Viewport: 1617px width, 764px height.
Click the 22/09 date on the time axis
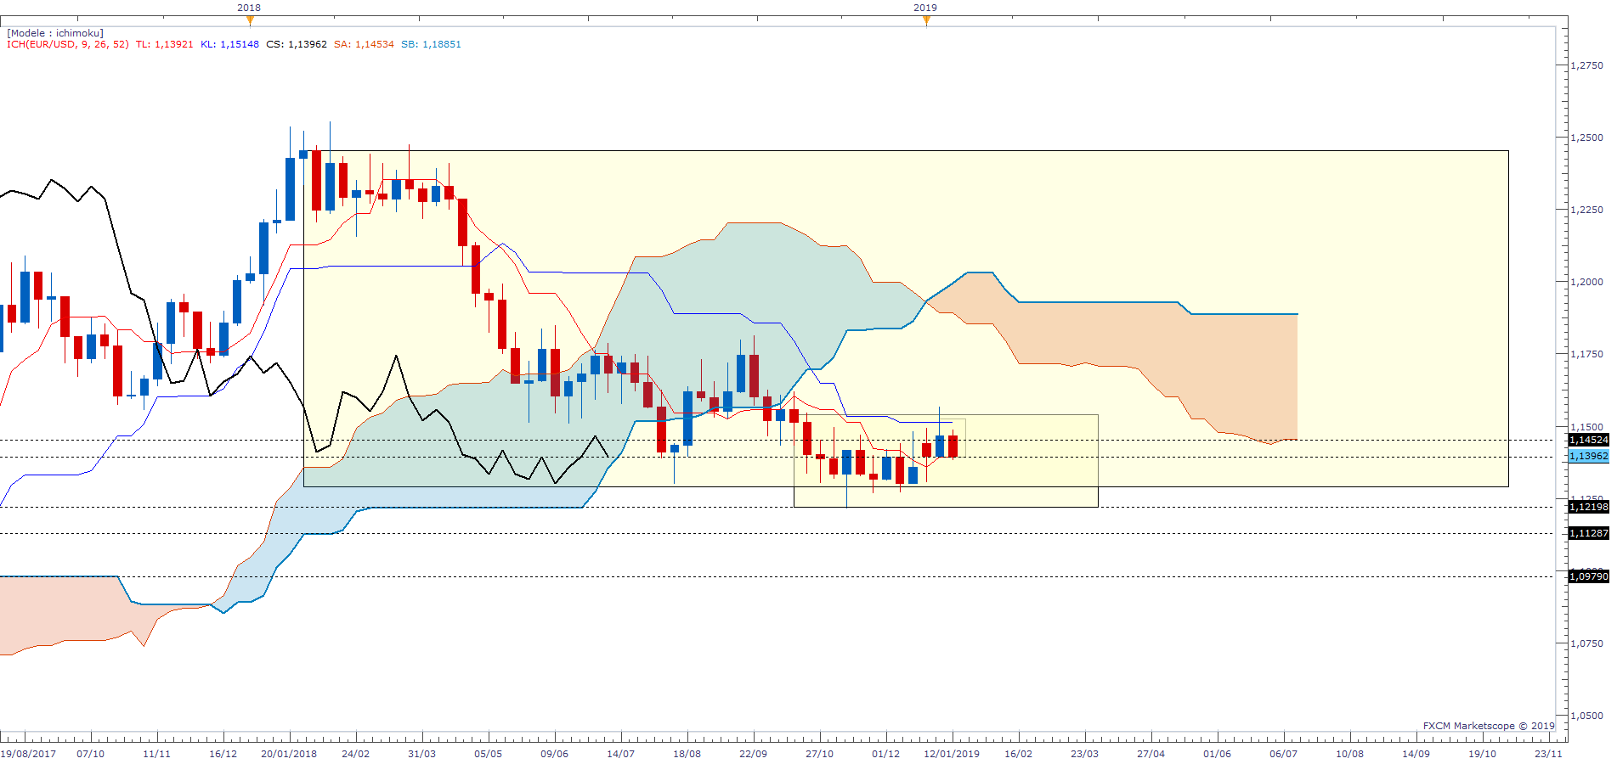click(x=754, y=754)
